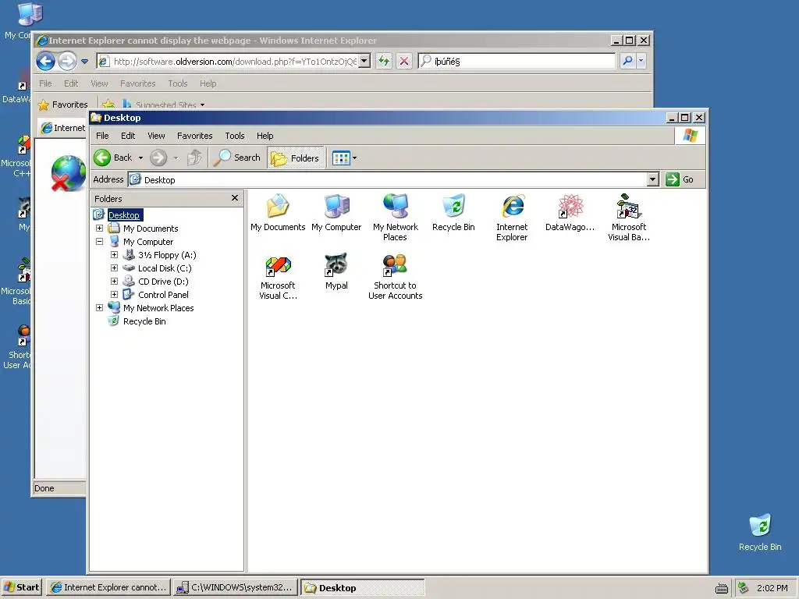Open the Address bar dropdown in Explorer
The image size is (799, 599).
653,179
